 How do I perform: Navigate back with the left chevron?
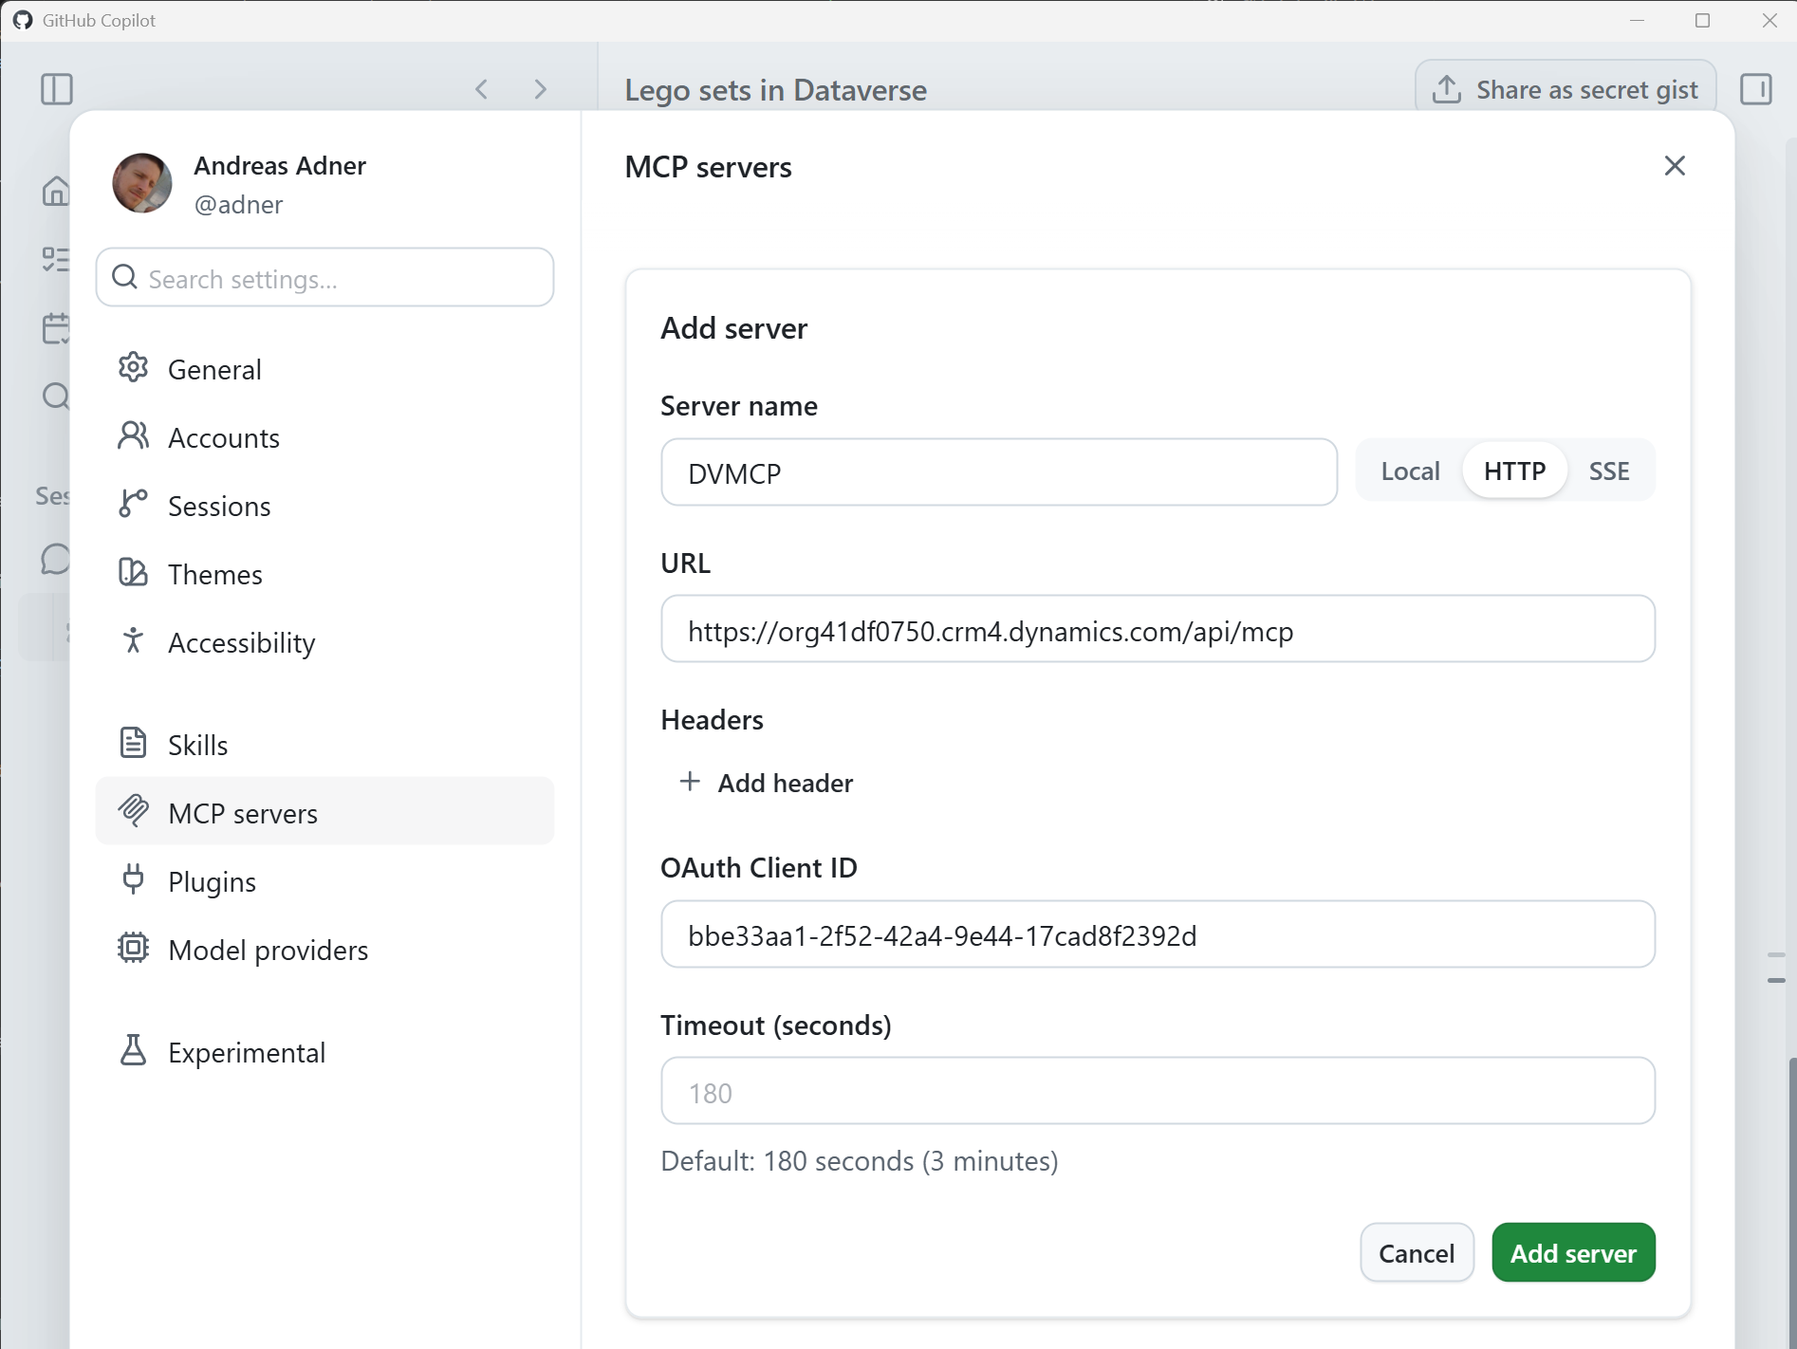[x=482, y=89]
